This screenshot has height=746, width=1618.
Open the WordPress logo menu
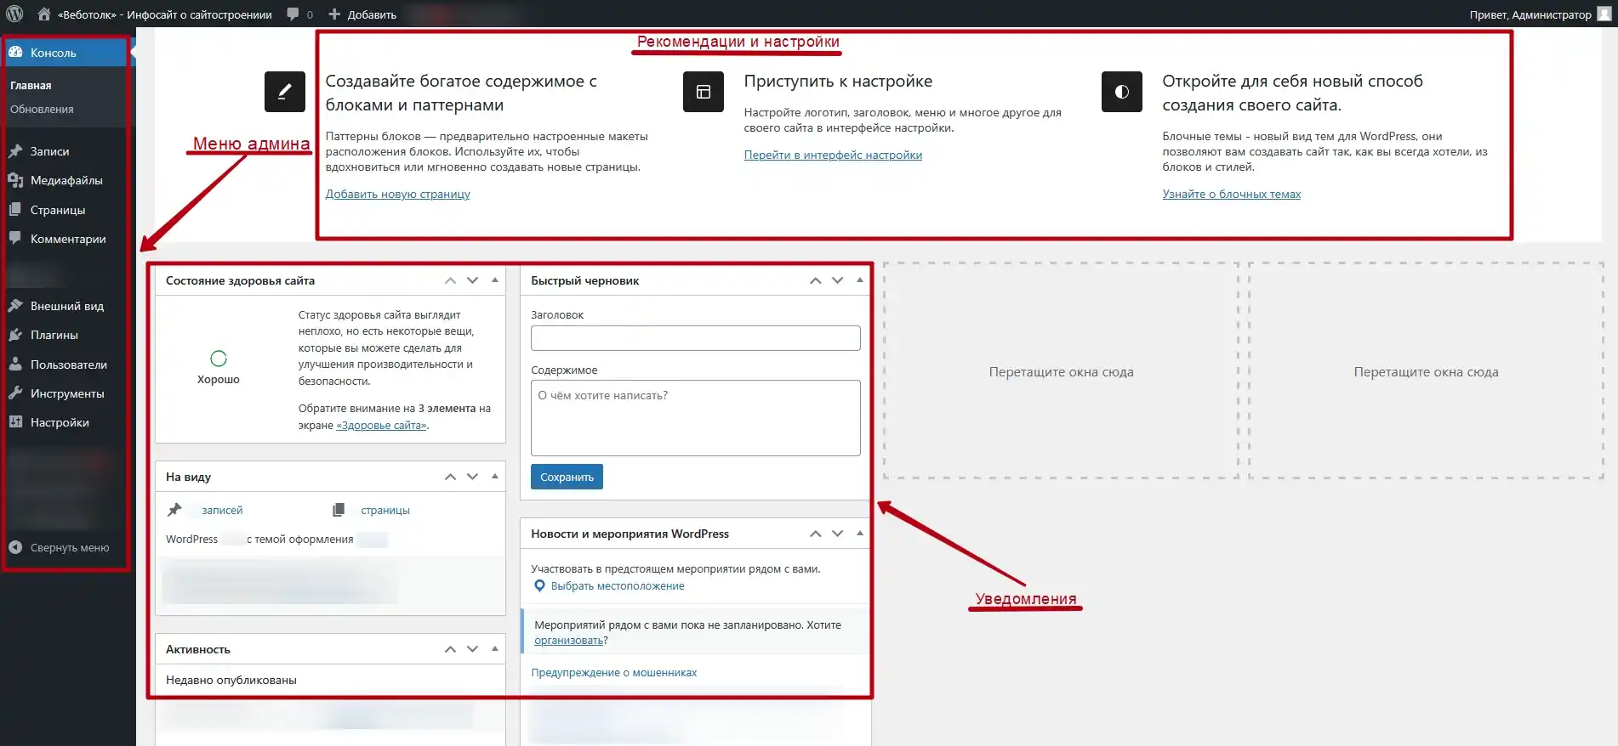click(14, 14)
